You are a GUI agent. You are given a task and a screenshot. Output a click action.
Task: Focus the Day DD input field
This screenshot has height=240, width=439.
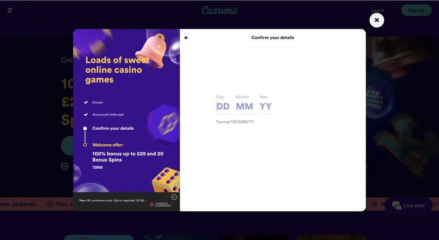[224, 107]
